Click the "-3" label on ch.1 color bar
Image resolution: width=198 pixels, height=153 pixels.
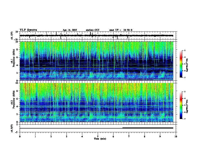[x=184, y=50]
